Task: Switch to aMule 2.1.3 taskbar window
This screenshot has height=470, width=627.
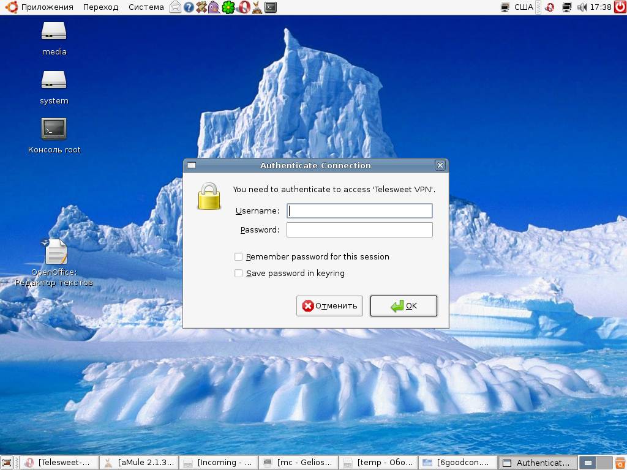Action: (140, 463)
